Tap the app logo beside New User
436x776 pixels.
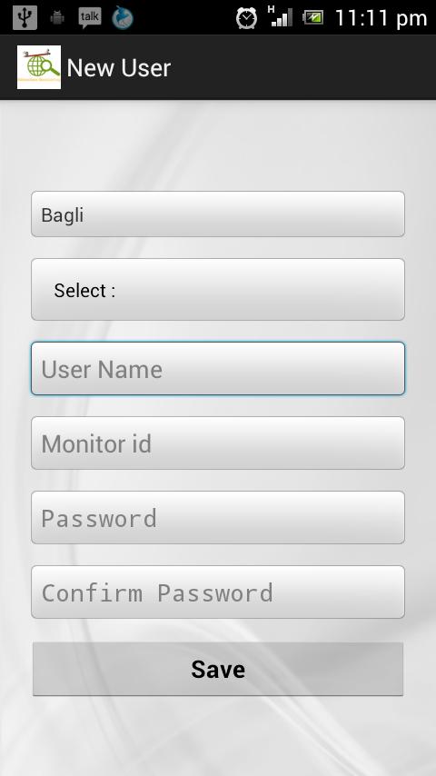coord(39,67)
